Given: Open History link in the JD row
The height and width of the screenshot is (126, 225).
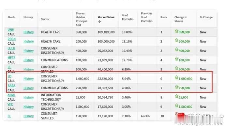Looking at the screenshot, I should pyautogui.click(x=29, y=79).
